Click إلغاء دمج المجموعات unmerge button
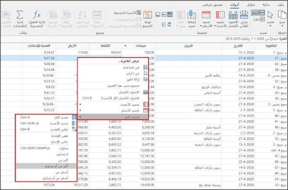This screenshot has height=190, width=288. (x=124, y=26)
